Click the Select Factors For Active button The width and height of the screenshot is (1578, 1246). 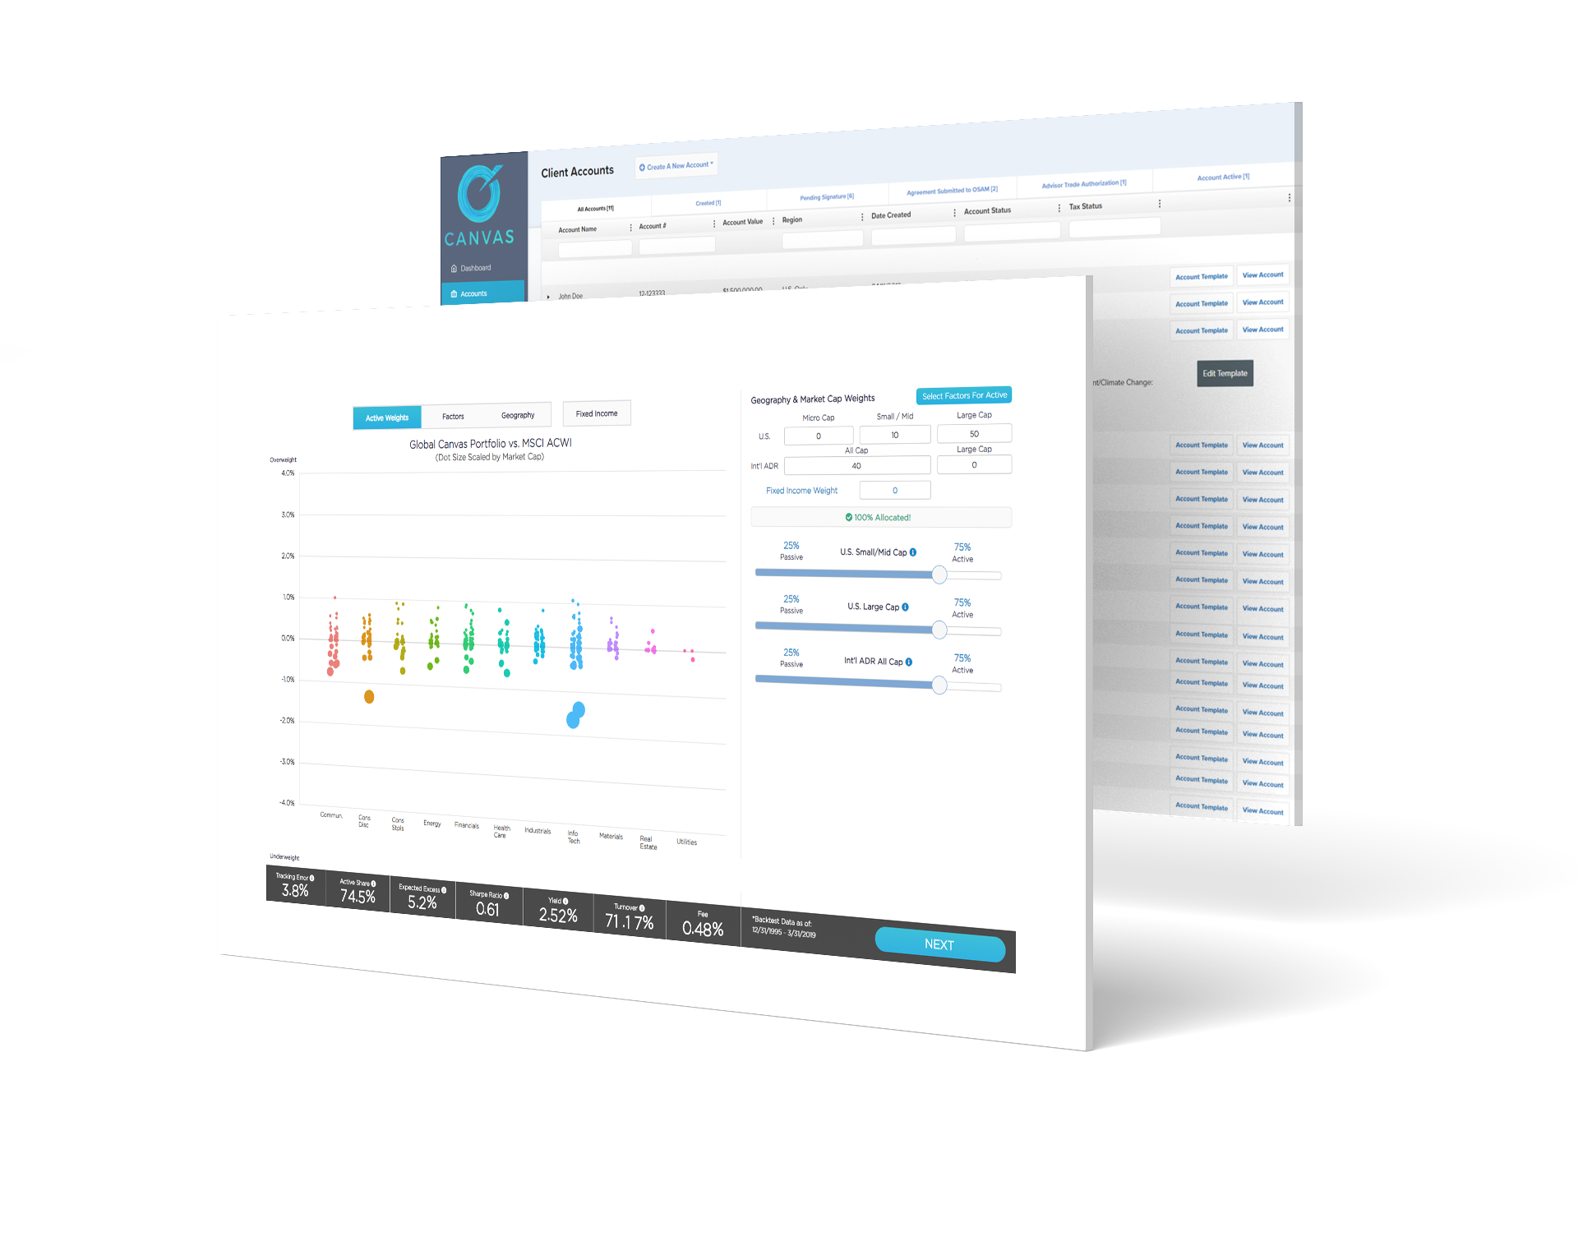(x=965, y=395)
